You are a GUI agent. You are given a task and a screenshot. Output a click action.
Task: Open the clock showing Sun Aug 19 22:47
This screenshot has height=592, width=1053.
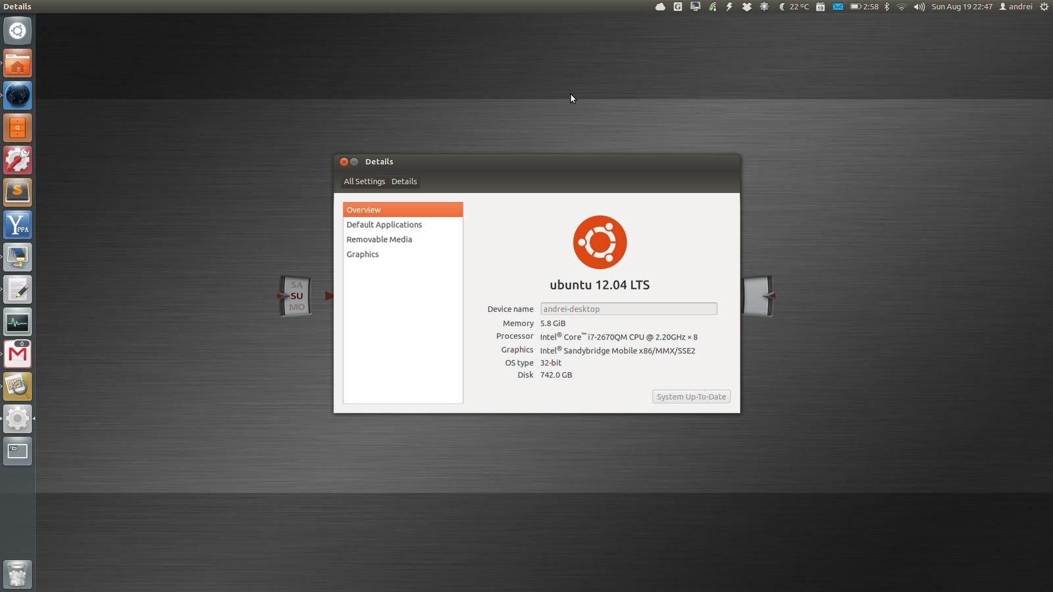coord(962,7)
